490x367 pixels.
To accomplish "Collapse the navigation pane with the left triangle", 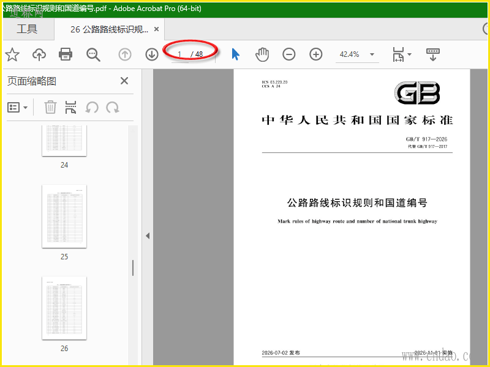I will (x=148, y=235).
